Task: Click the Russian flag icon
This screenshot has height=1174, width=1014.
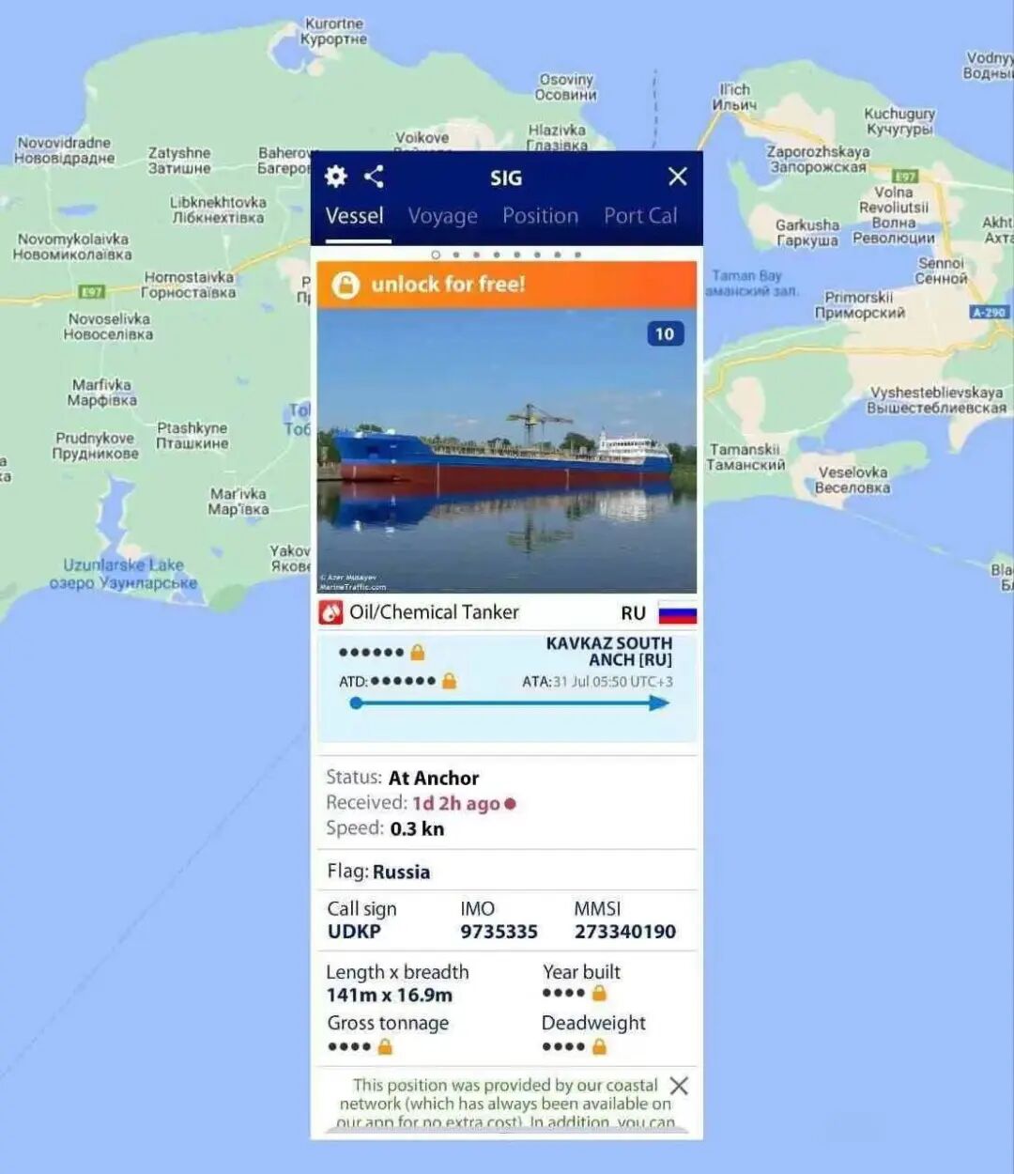Action: [677, 613]
